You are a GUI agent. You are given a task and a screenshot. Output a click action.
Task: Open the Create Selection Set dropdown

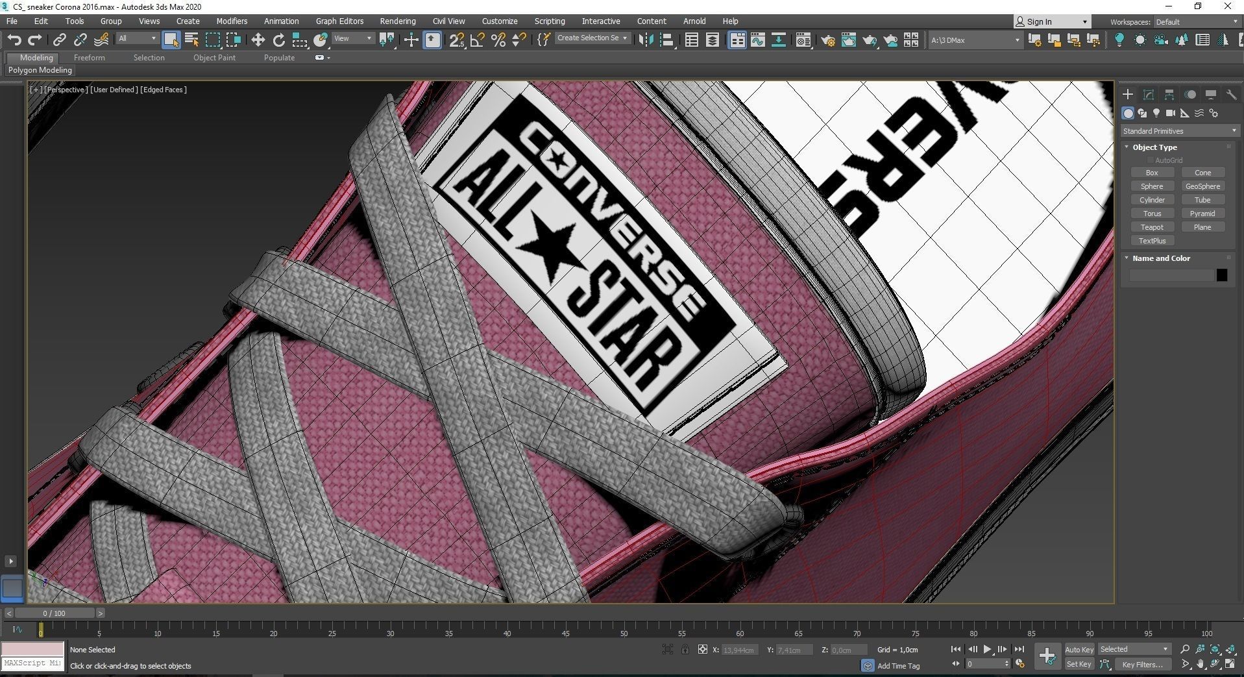592,38
